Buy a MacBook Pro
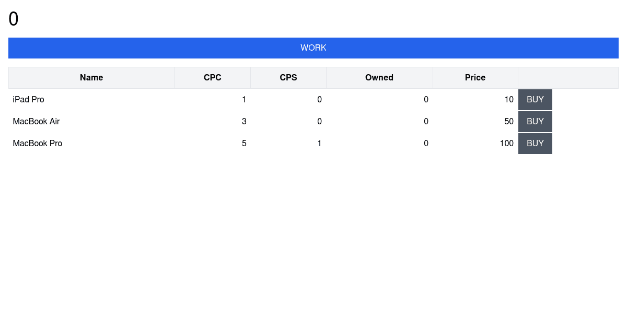The image size is (627, 329). coord(535,144)
